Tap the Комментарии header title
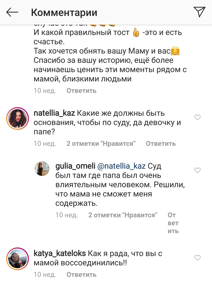Viewport: 212px width, 283px height. pyautogui.click(x=64, y=13)
